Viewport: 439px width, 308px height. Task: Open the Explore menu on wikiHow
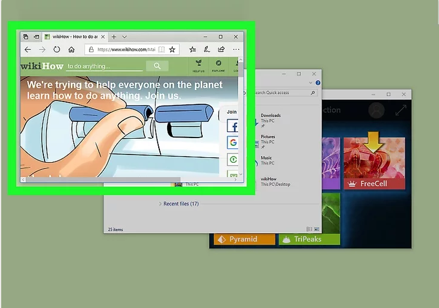(x=218, y=66)
